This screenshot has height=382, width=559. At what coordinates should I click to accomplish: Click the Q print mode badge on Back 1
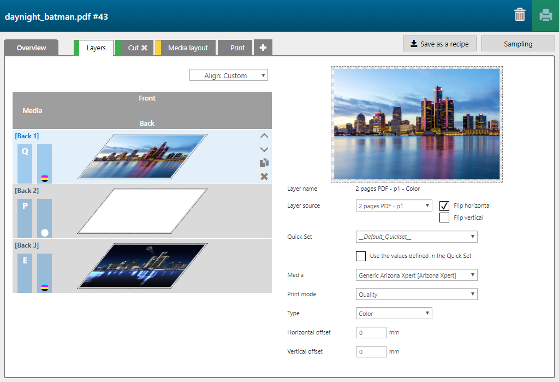point(25,164)
